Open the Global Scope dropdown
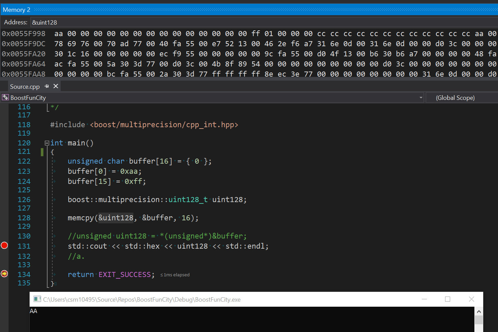The width and height of the screenshot is (498, 332). [x=462, y=98]
